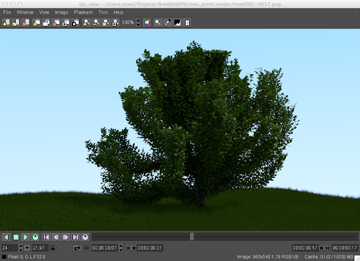Zoom out using the magnifier minus icon

96,22
